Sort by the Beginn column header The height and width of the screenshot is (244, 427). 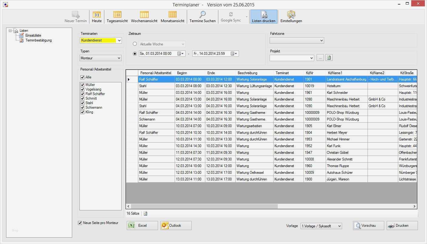190,73
